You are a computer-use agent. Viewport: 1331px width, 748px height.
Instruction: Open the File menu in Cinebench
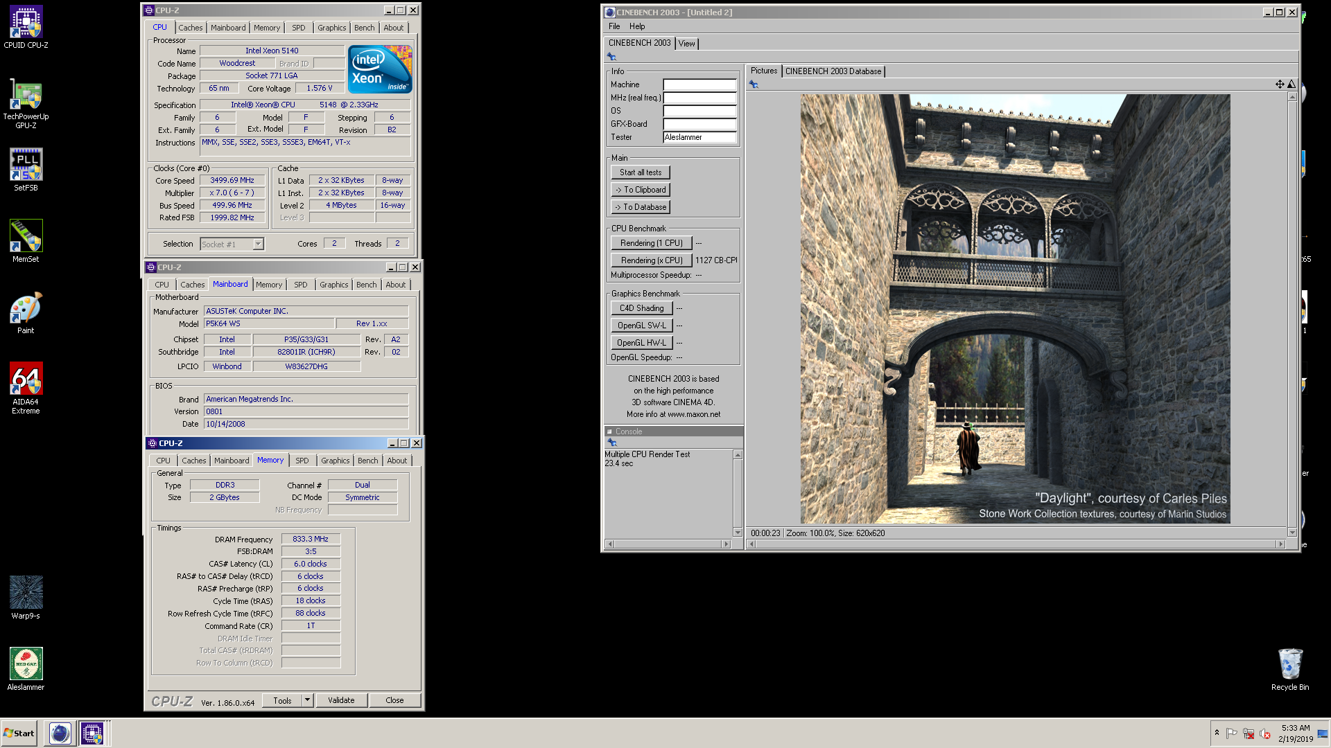click(x=614, y=26)
